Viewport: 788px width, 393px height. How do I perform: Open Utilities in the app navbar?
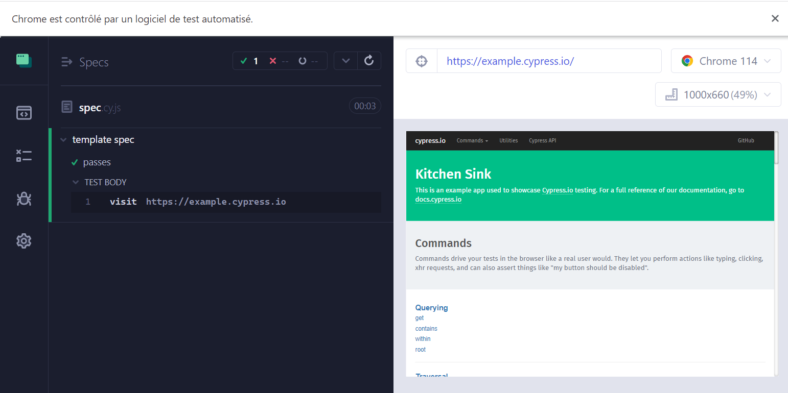(508, 140)
